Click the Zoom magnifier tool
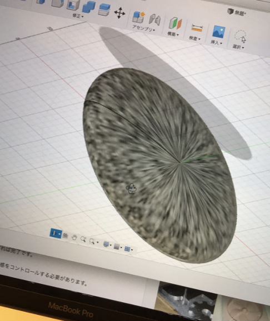 [83, 239]
